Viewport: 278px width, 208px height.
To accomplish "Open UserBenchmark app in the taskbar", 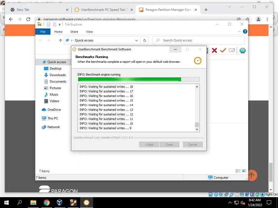I will 86,203.
